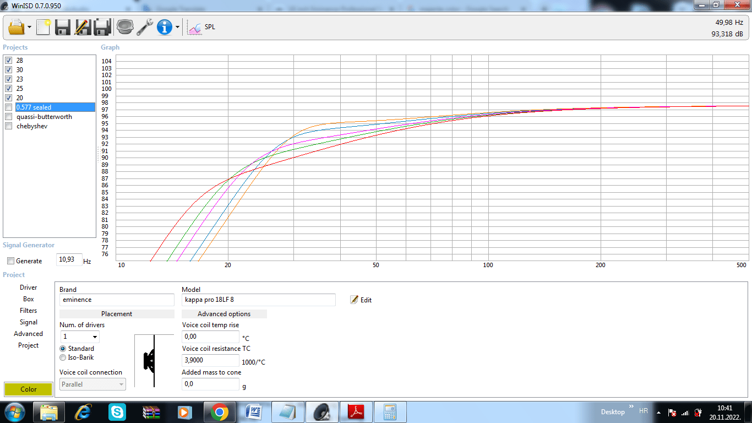The width and height of the screenshot is (752, 423).
Task: Launch Internet Explorer from the taskbar
Action: click(83, 412)
